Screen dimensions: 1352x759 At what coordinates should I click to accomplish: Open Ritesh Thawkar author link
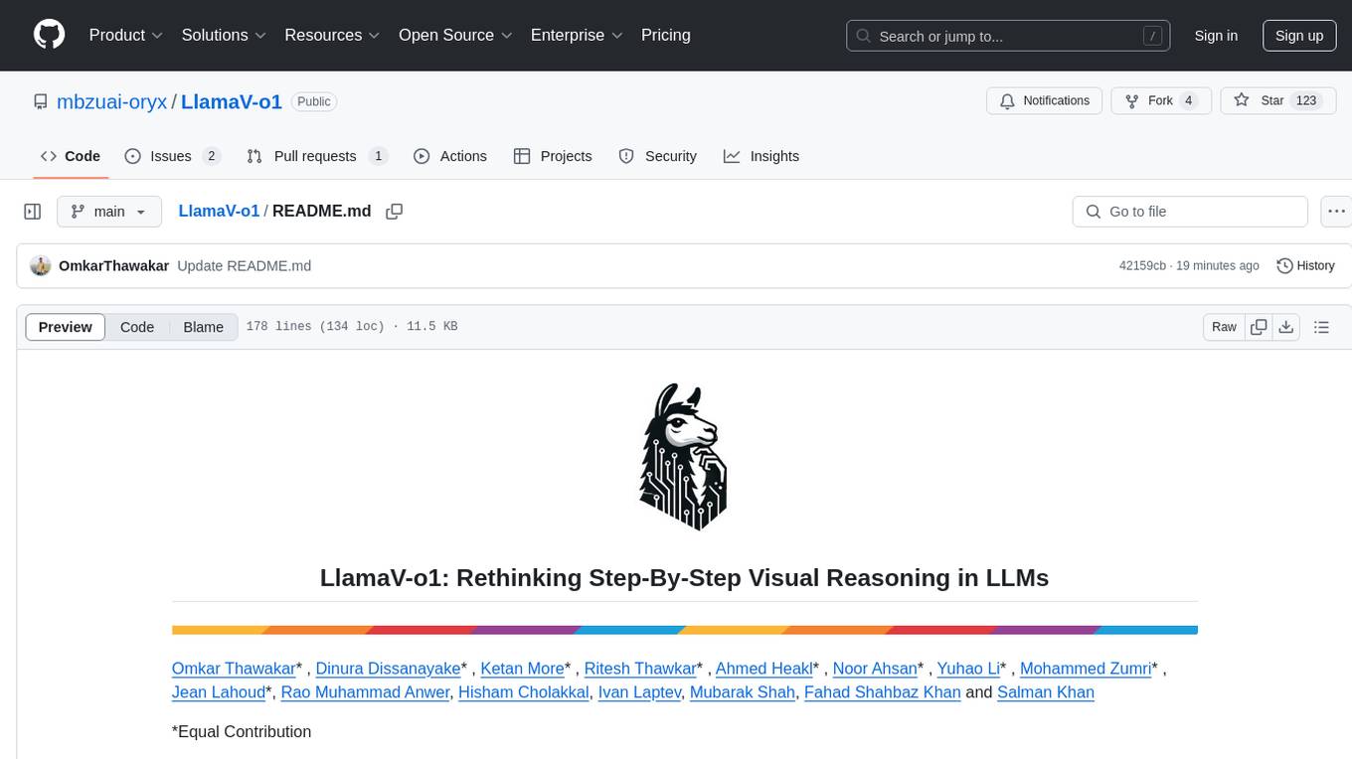click(640, 669)
